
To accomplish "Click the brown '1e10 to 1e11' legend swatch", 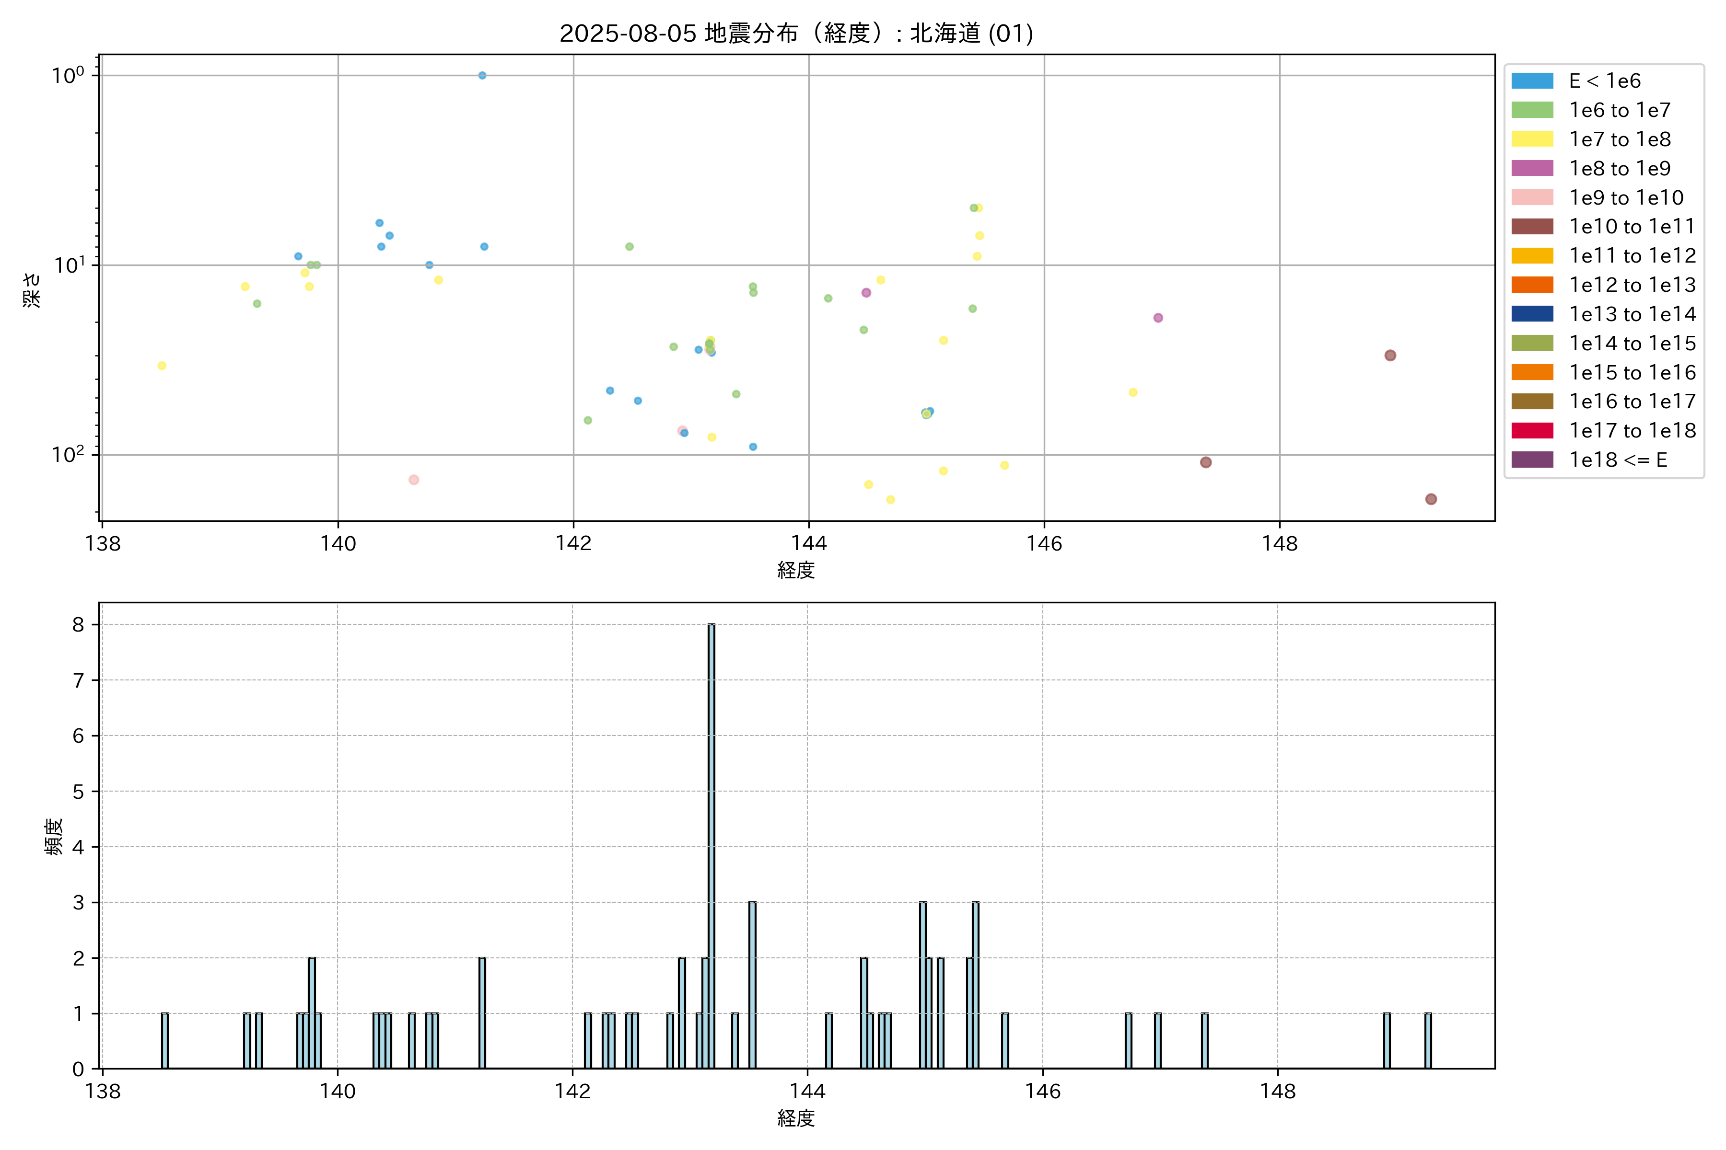I will (x=1531, y=227).
